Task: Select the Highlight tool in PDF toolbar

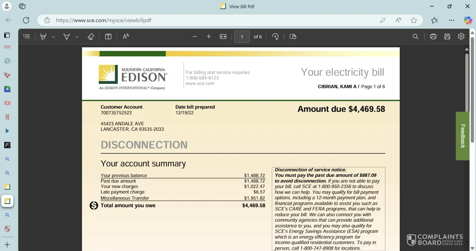Action: (x=43, y=36)
